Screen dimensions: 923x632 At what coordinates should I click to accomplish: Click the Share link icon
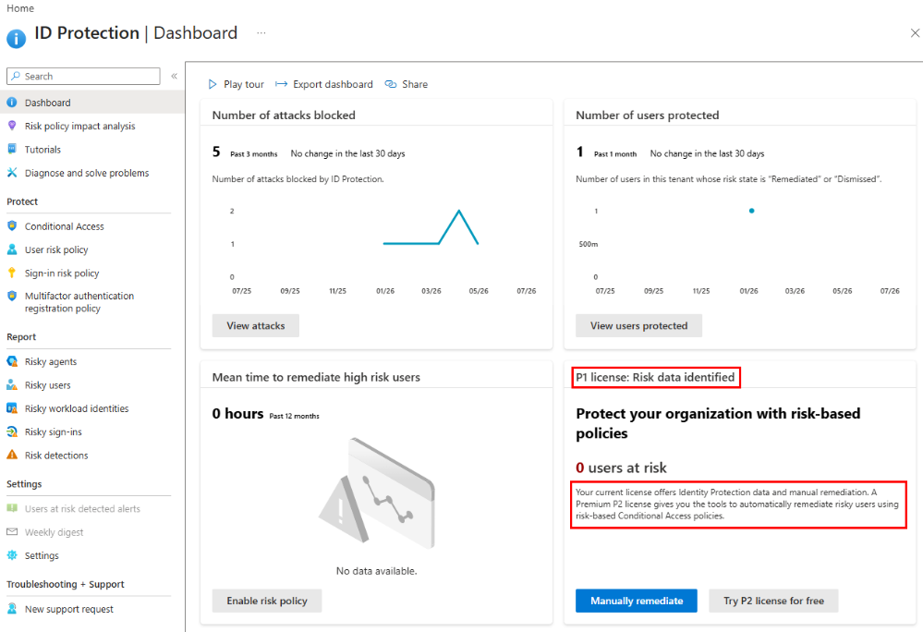[x=390, y=84]
